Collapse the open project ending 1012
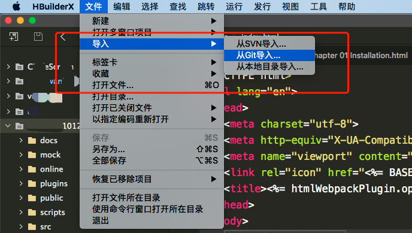This screenshot has height=233, width=412. [x=8, y=126]
